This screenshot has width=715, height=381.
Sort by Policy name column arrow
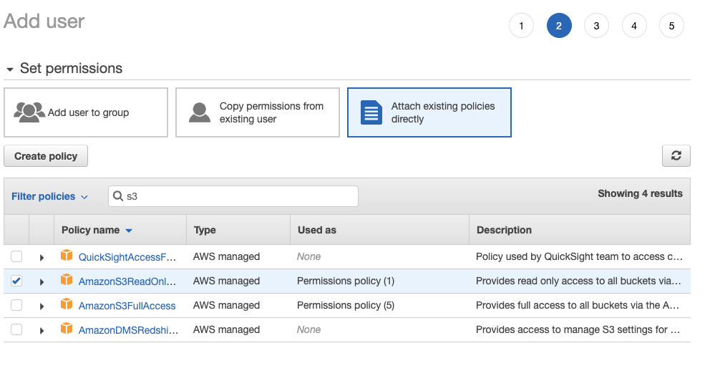tap(129, 231)
